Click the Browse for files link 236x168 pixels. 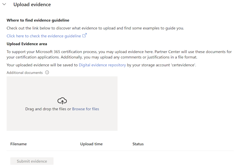86,109
